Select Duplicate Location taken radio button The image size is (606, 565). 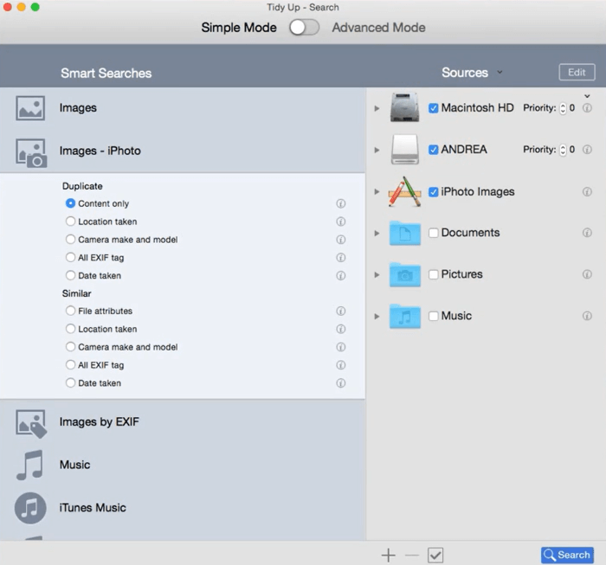tap(70, 222)
